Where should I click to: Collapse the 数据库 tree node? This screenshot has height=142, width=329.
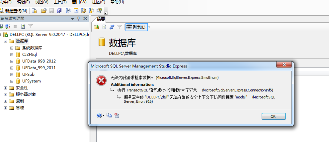5,41
